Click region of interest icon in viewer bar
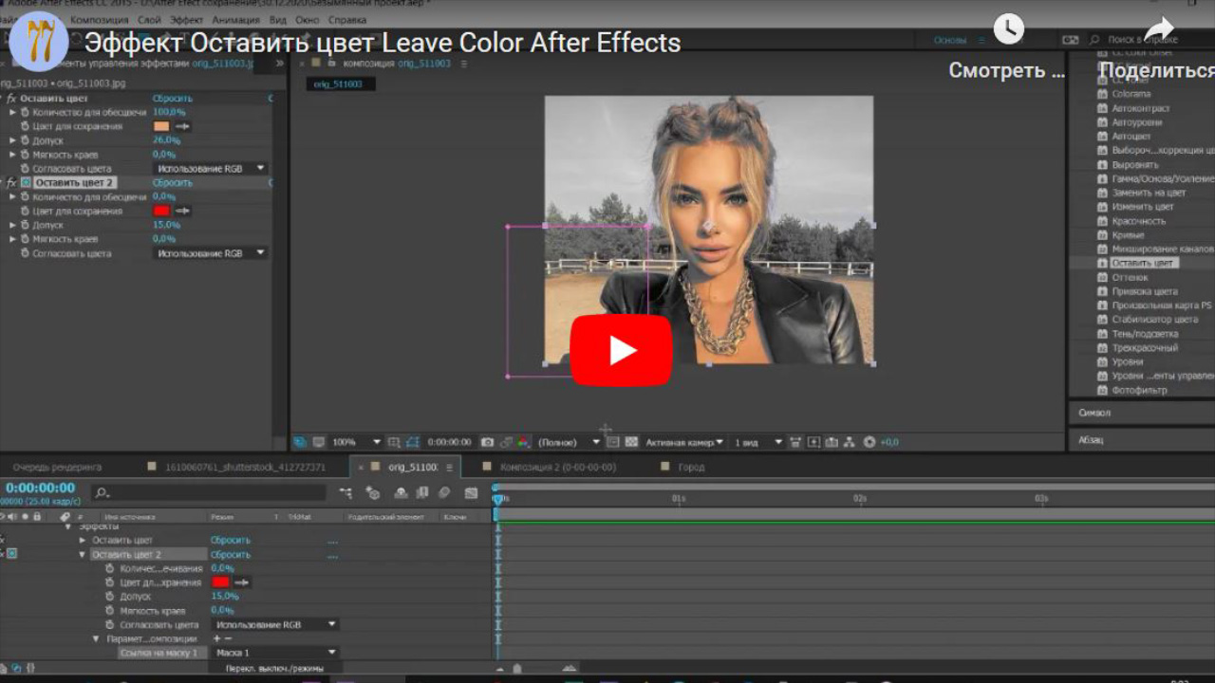 (612, 442)
